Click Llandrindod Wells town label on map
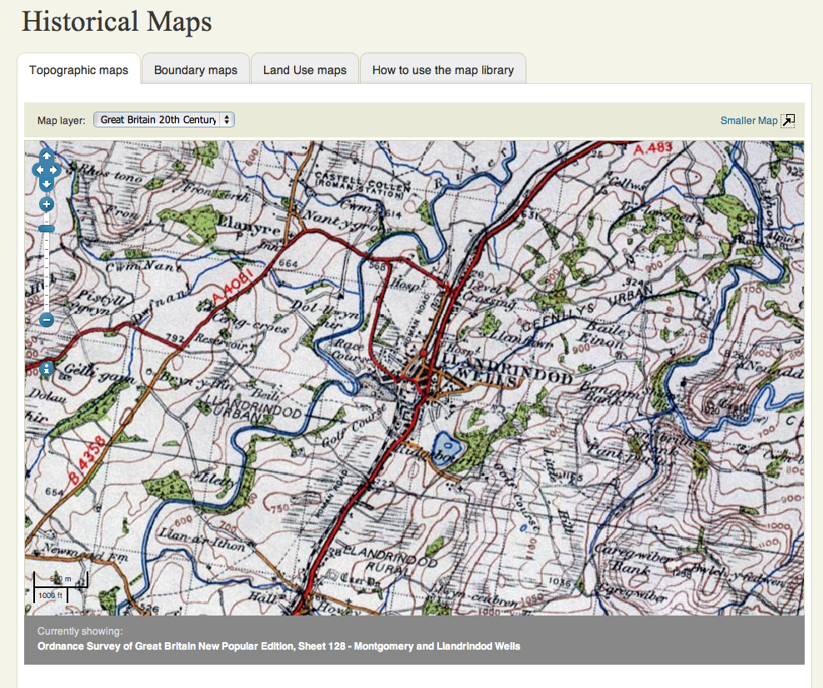The width and height of the screenshot is (823, 688). click(x=508, y=366)
